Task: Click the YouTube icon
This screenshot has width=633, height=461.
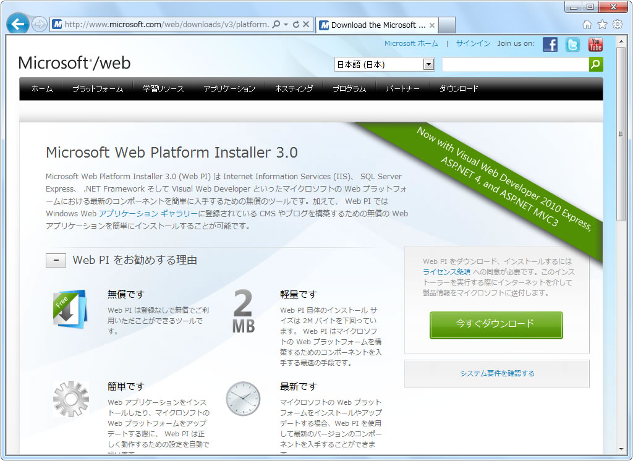Action: [595, 44]
